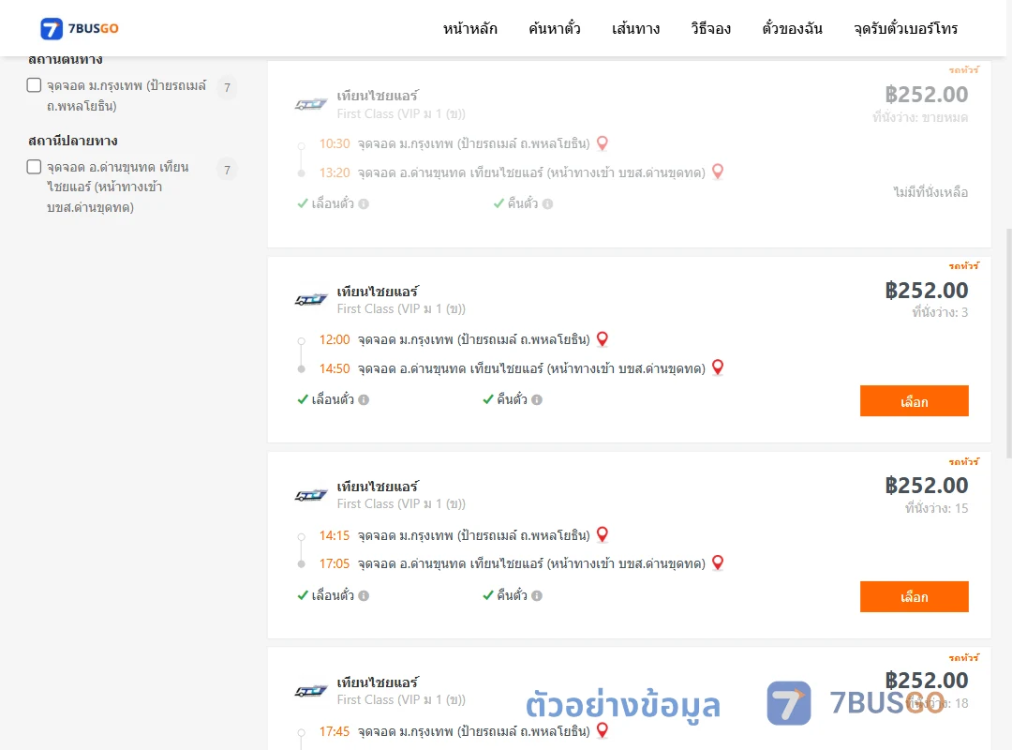Click bus operator logo on 17:45 trip
The width and height of the screenshot is (1012, 750).
click(x=311, y=691)
